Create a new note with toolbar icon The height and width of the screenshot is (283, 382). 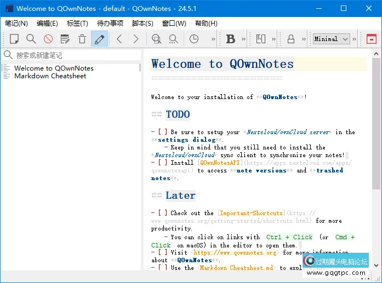click(x=14, y=39)
